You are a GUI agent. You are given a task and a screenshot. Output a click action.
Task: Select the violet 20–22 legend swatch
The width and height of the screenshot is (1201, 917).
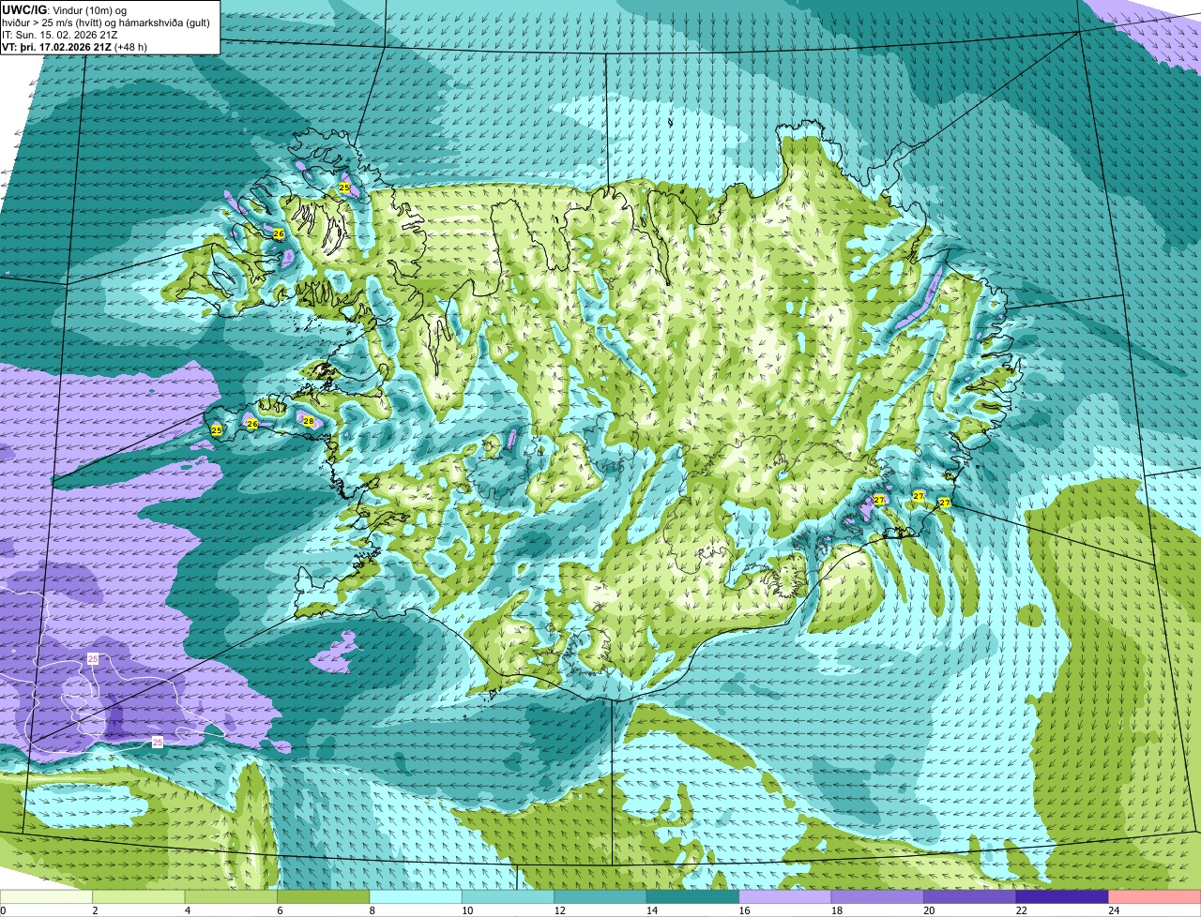970,896
